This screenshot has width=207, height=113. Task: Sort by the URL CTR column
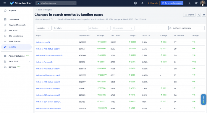(x=147, y=36)
